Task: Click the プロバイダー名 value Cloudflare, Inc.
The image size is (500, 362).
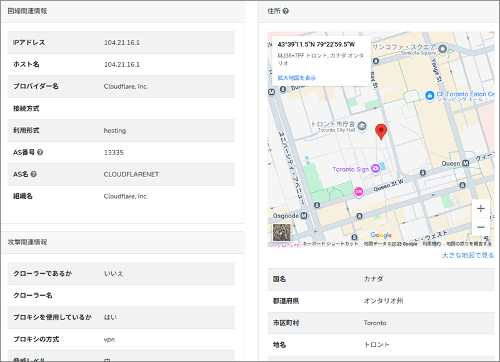Action: [x=126, y=86]
